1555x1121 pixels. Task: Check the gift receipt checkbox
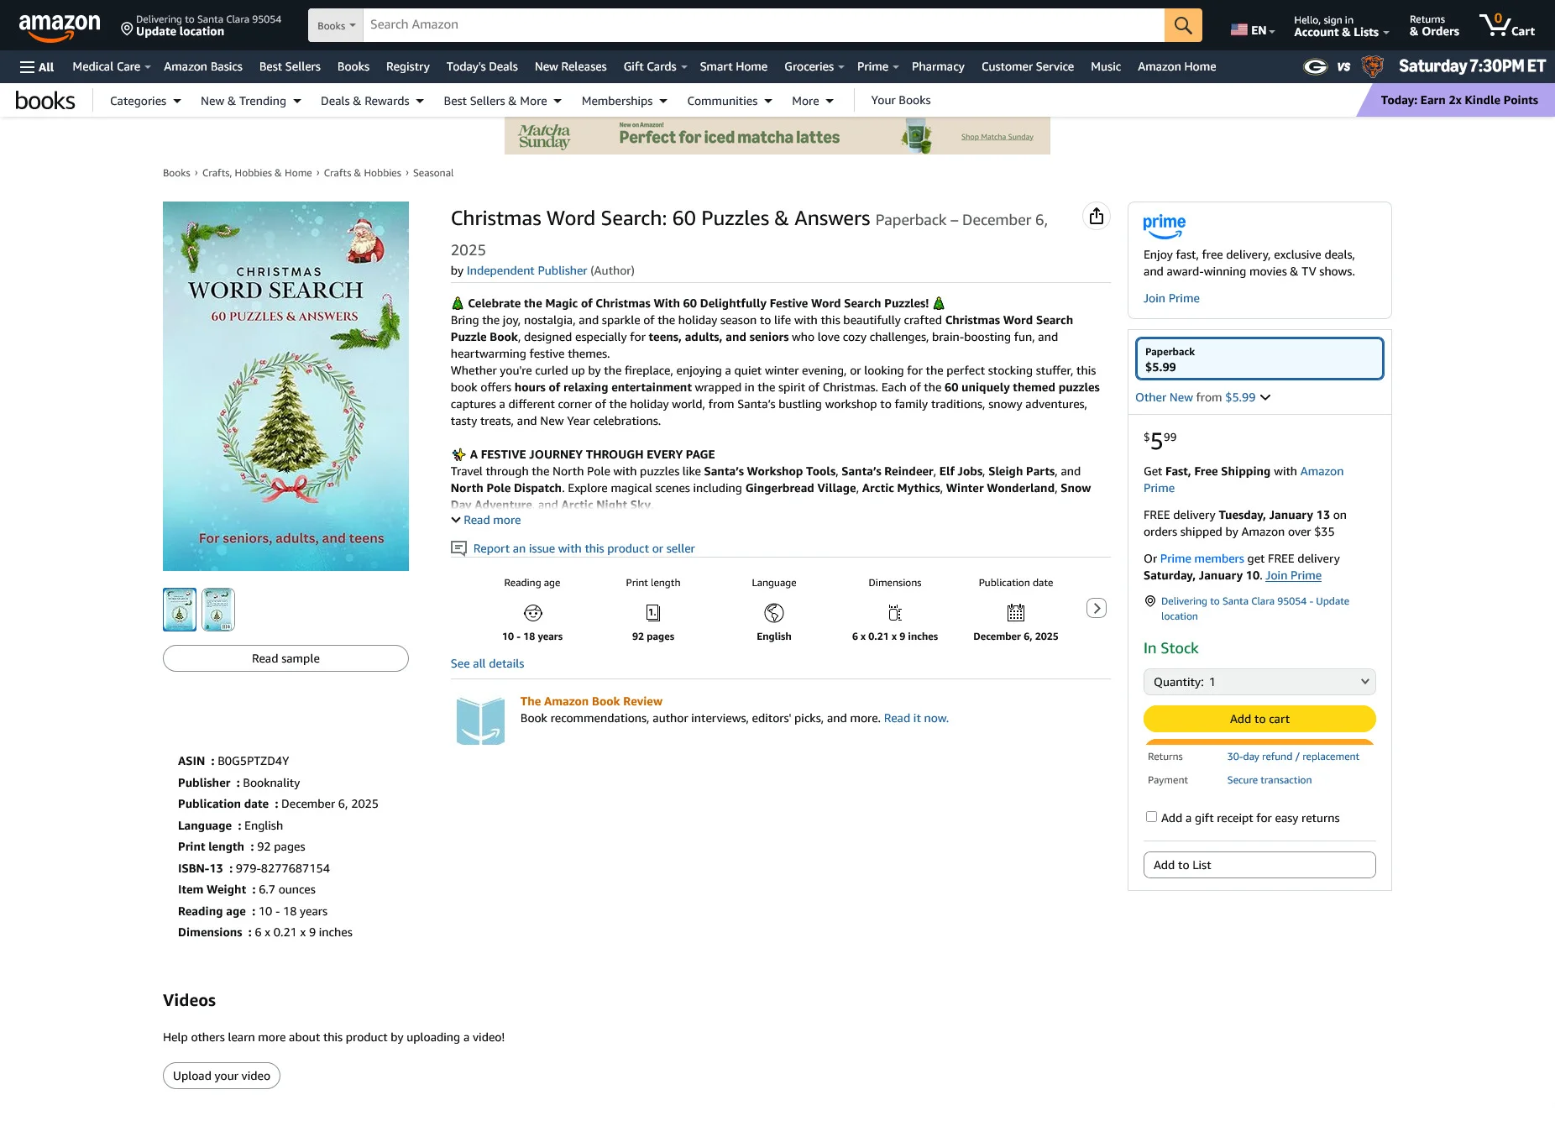[x=1151, y=817]
